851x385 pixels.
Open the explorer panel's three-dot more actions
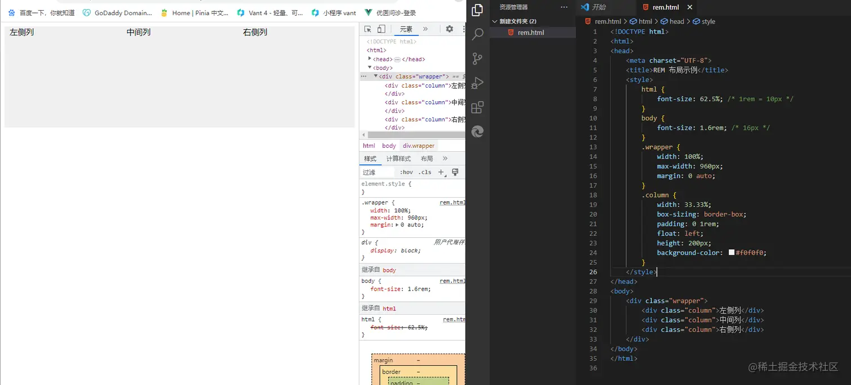pos(564,7)
